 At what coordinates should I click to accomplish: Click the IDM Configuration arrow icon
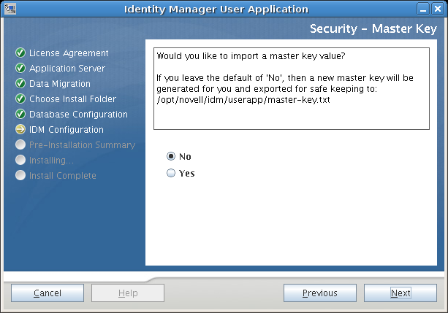click(20, 130)
